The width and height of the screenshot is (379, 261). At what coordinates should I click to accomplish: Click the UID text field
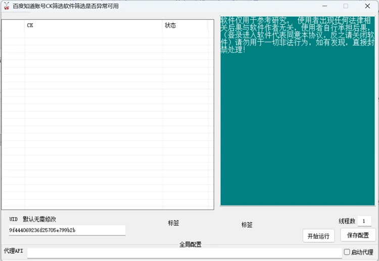click(67, 230)
